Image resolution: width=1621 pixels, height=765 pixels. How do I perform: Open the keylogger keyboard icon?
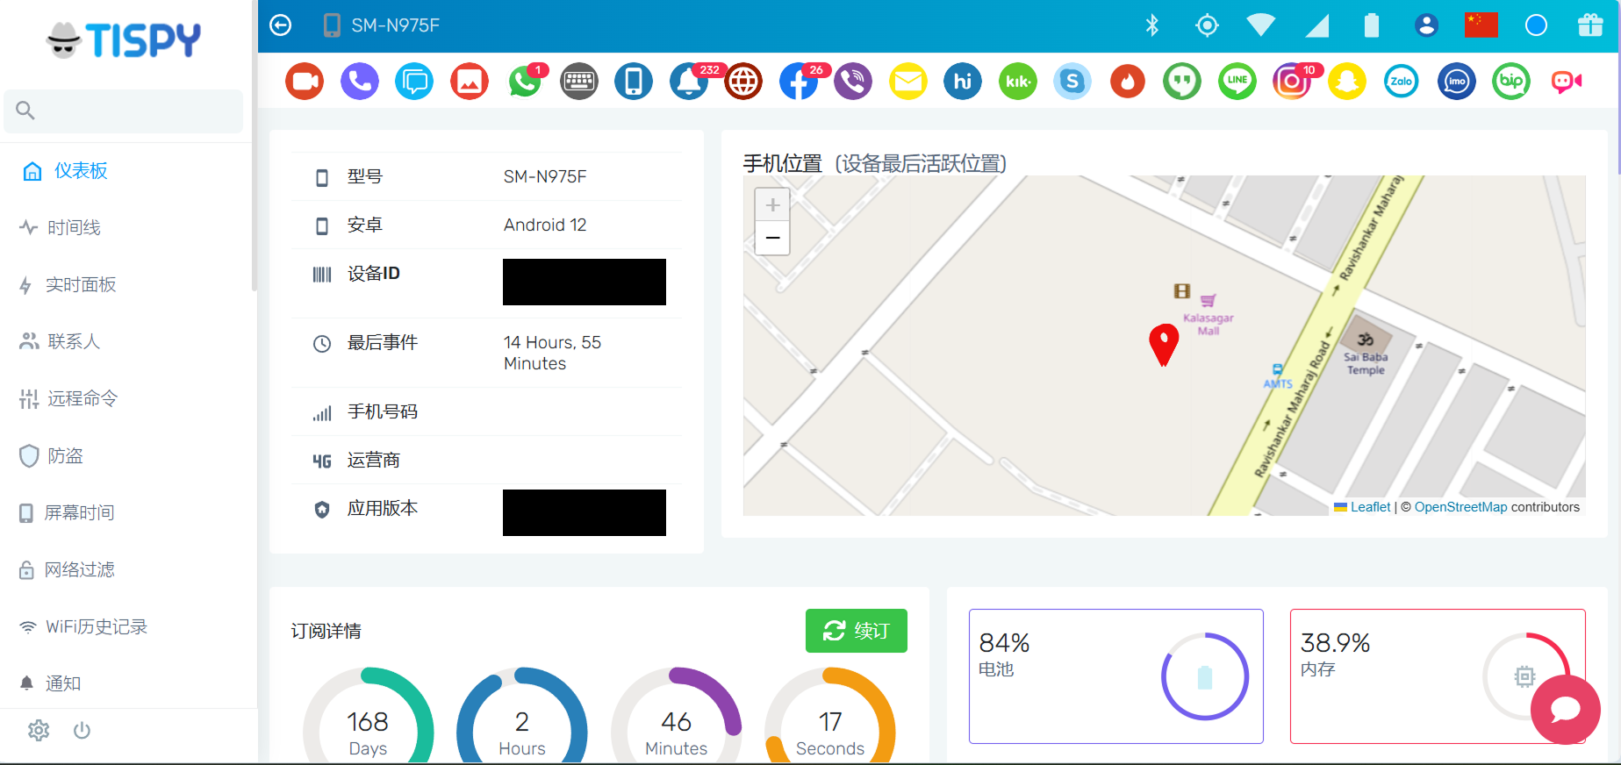(x=579, y=82)
